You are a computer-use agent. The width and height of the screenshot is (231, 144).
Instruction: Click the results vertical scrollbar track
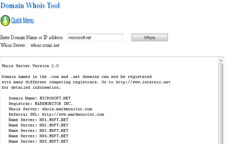[x=221, y=108]
